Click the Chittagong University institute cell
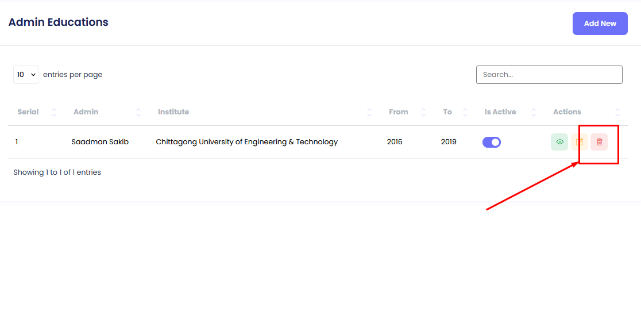Viewport: 641px width, 319px height. (x=247, y=142)
